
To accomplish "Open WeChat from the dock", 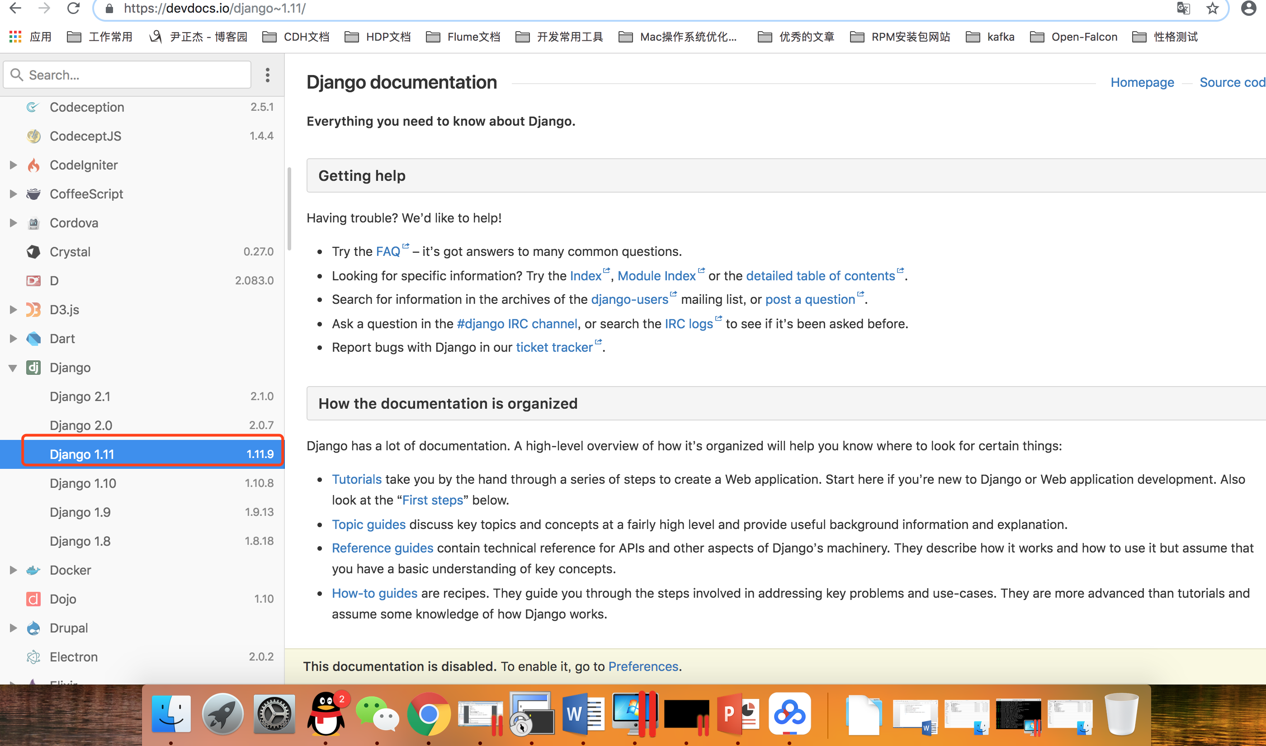I will 377,714.
